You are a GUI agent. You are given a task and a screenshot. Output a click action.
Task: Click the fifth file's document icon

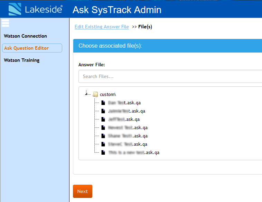[x=103, y=136]
